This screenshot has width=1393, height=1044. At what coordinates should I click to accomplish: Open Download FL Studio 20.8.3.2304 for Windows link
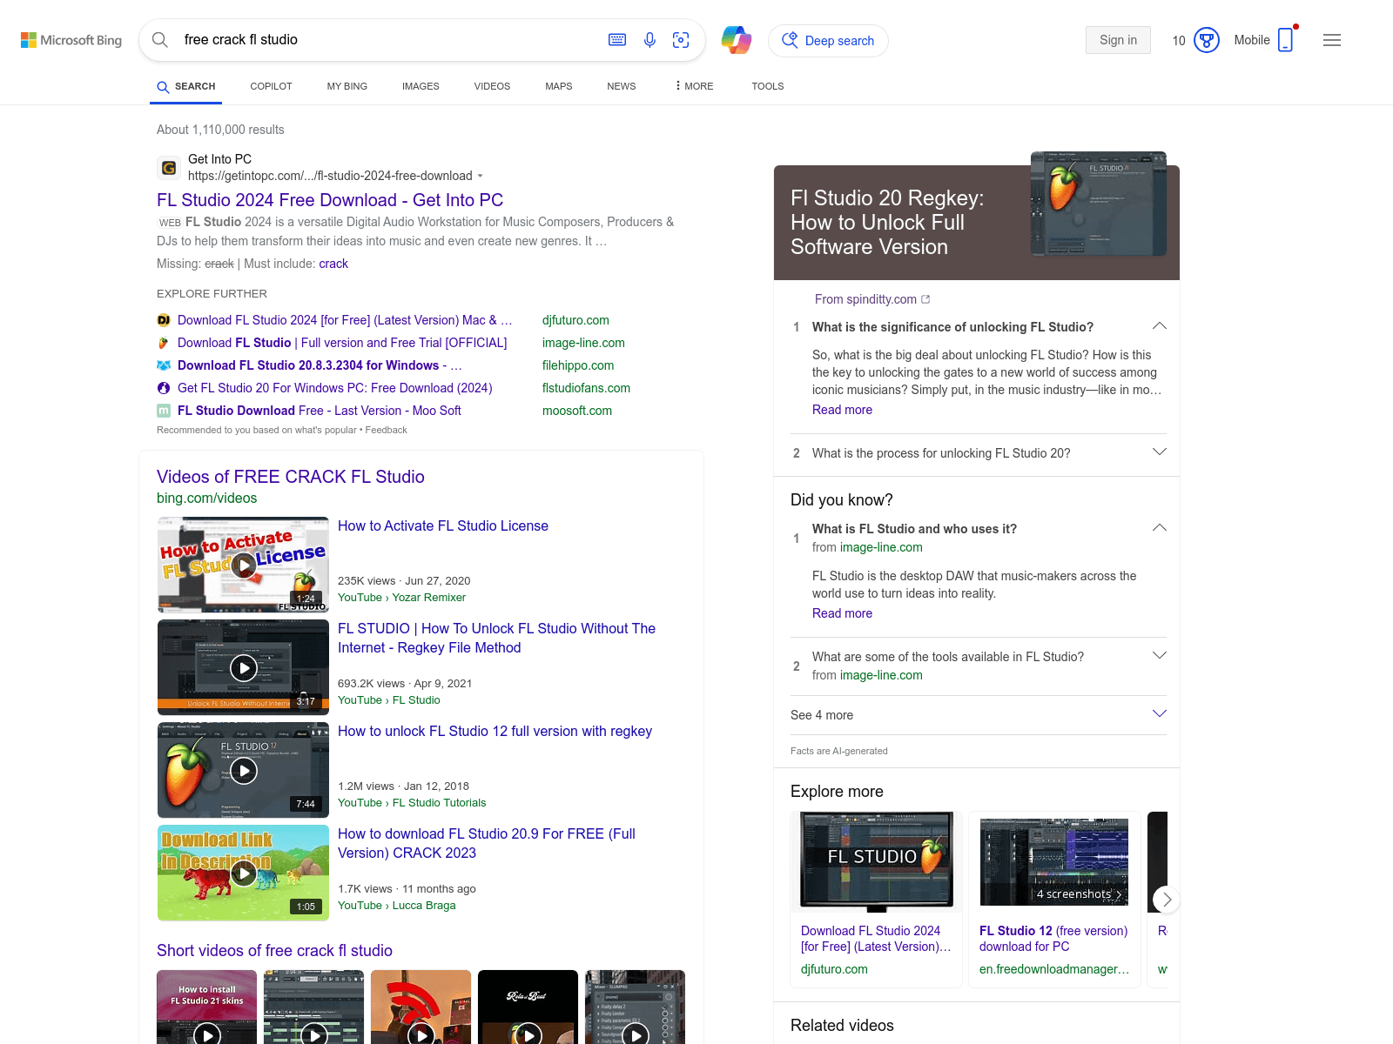[x=320, y=365]
